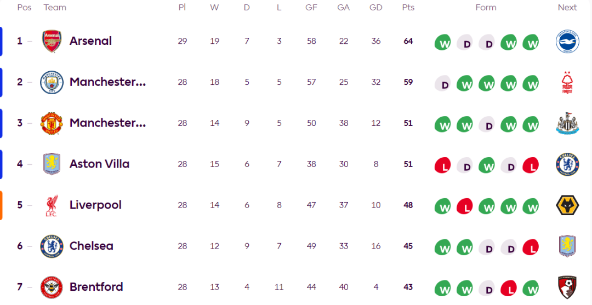This screenshot has width=592, height=305.
Task: Open the Chelsea team page link
Action: 91,246
